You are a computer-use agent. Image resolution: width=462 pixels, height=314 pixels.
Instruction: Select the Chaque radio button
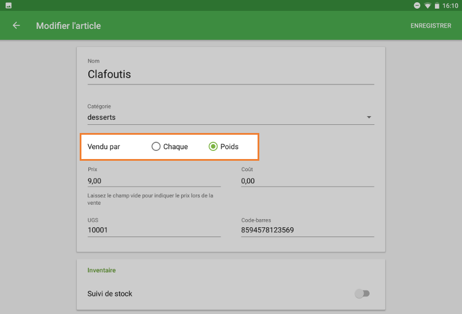coord(155,147)
